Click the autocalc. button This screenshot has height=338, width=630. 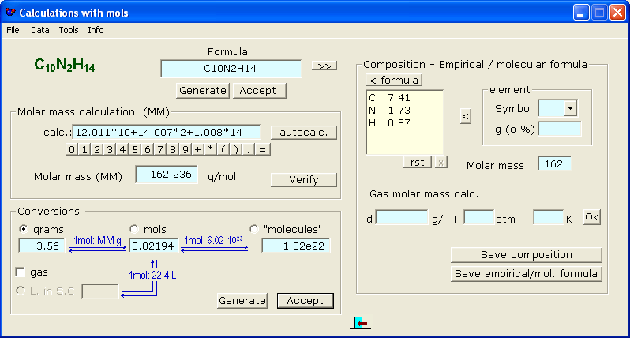tap(304, 132)
